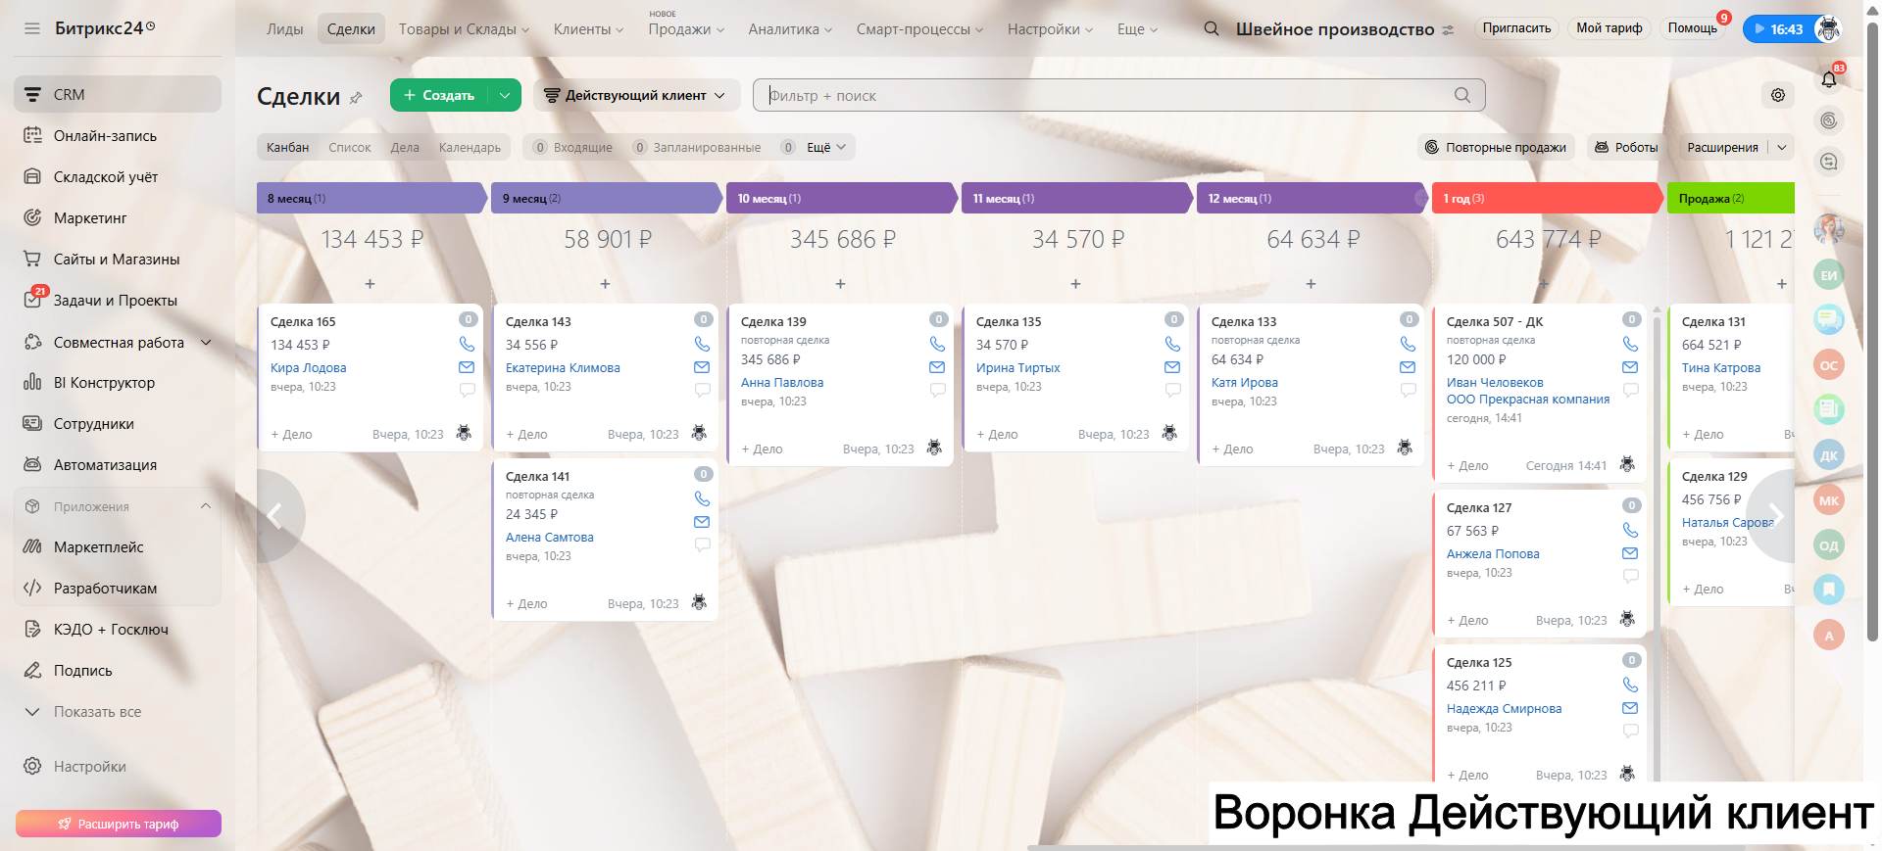Open contact Кира Лодова

tap(309, 368)
